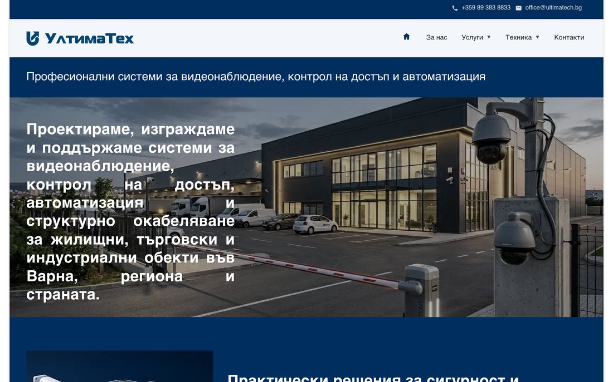Go to the Контакти page
The width and height of the screenshot is (613, 382).
pyautogui.click(x=569, y=37)
